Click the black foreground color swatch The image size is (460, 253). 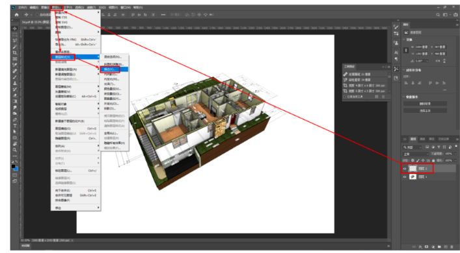pyautogui.click(x=13, y=167)
